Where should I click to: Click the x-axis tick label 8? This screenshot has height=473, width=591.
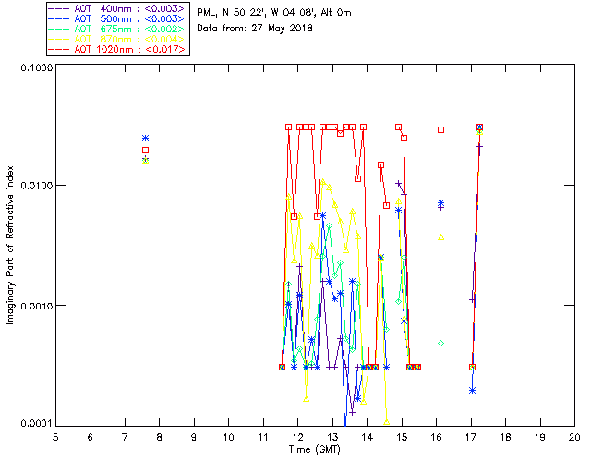(160, 437)
